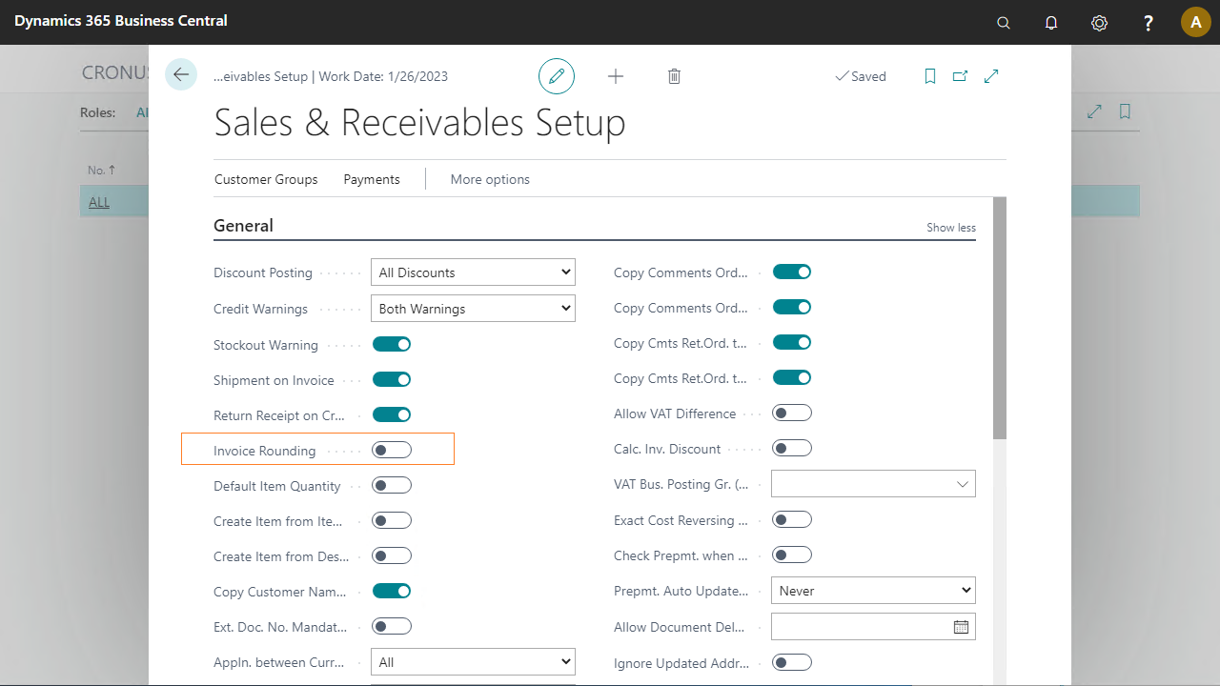Click the Sales & Receivables Setup heading
The height and width of the screenshot is (686, 1220).
(x=419, y=123)
